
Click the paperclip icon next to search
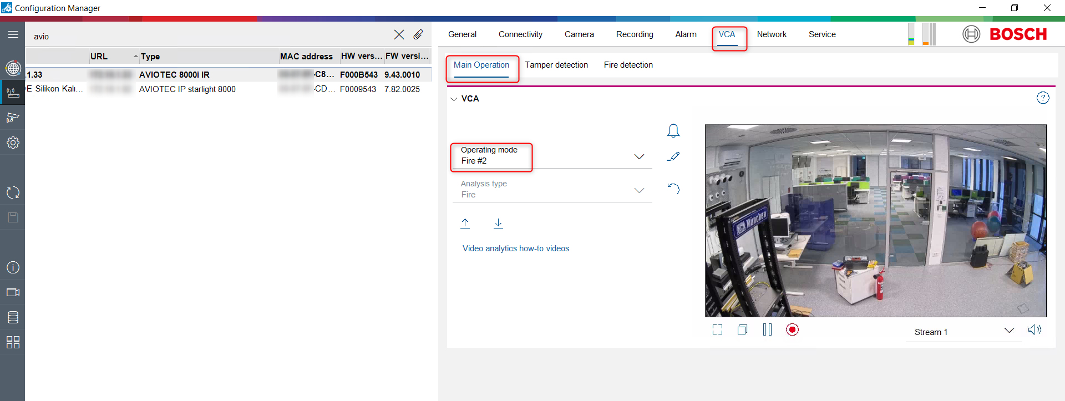[x=418, y=35]
